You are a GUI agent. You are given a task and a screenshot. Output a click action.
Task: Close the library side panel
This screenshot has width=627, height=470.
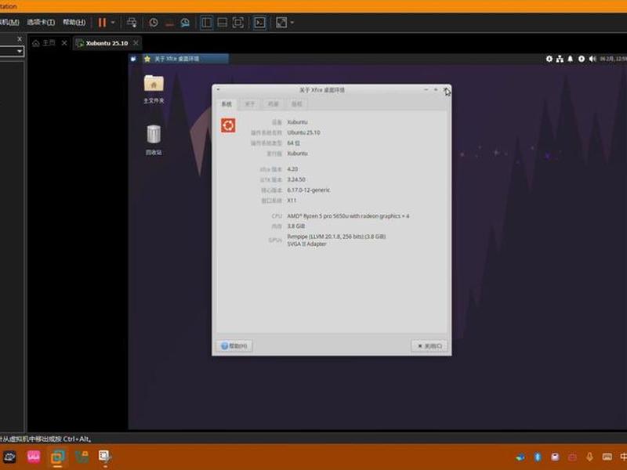tap(20, 38)
